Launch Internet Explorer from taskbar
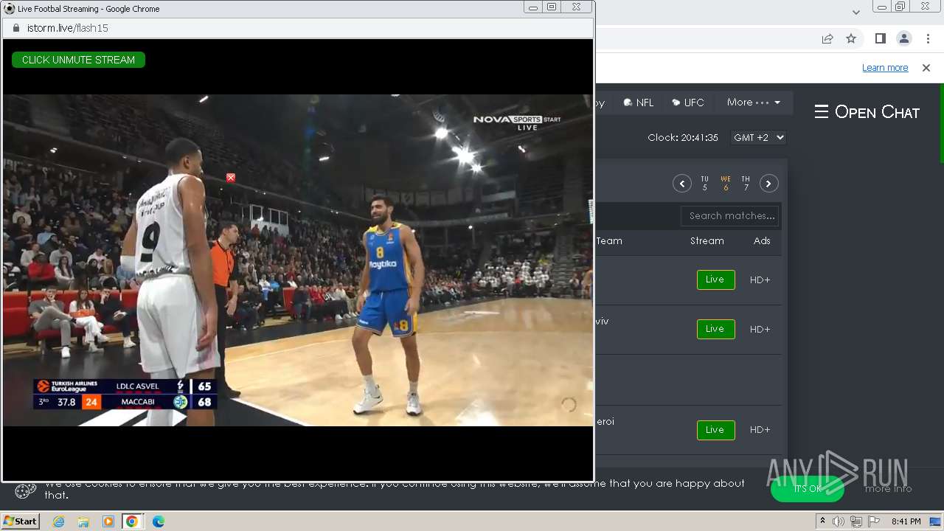Image resolution: width=944 pixels, height=531 pixels. tap(58, 521)
